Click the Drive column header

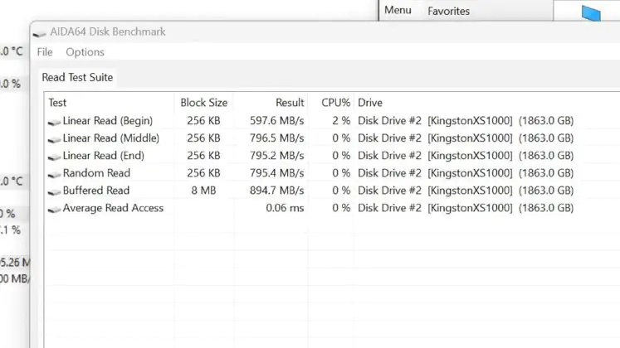pyautogui.click(x=370, y=103)
